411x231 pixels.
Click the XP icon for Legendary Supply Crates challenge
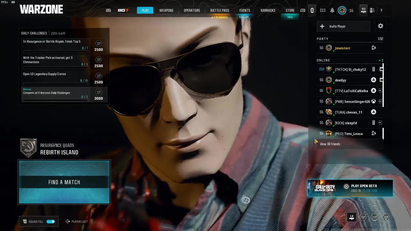click(x=99, y=76)
